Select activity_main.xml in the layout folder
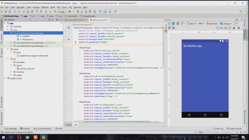The height and width of the screenshot is (140, 249). point(27,69)
